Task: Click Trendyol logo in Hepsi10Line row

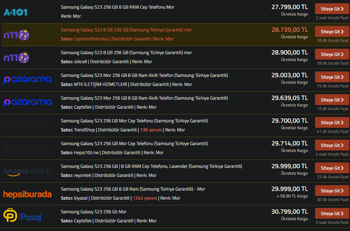Action: tap(26, 148)
